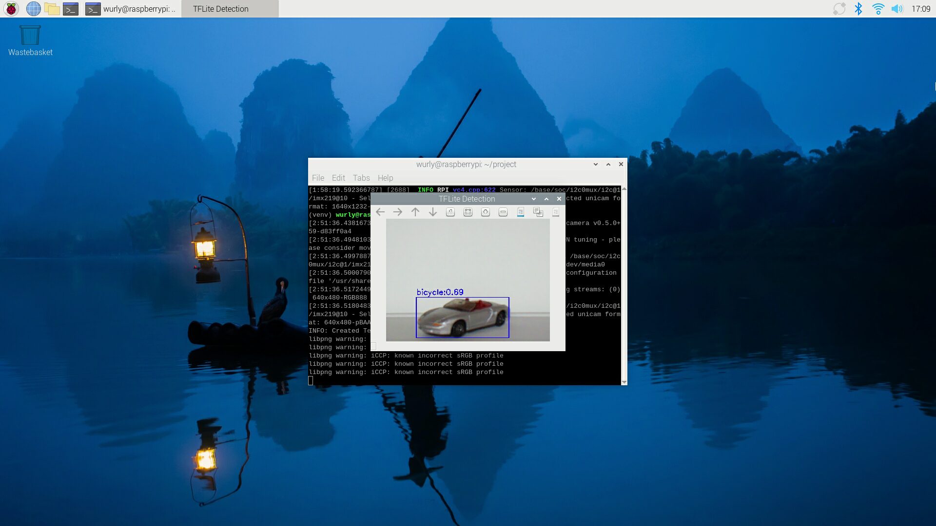Open the volume control icon
The width and height of the screenshot is (936, 526).
897,9
